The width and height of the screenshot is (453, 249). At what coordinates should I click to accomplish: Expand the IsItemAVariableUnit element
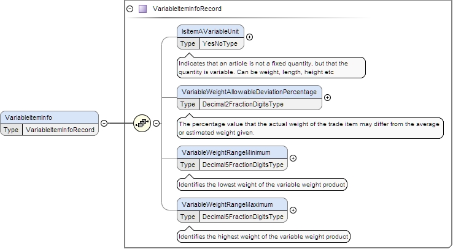[x=249, y=37]
